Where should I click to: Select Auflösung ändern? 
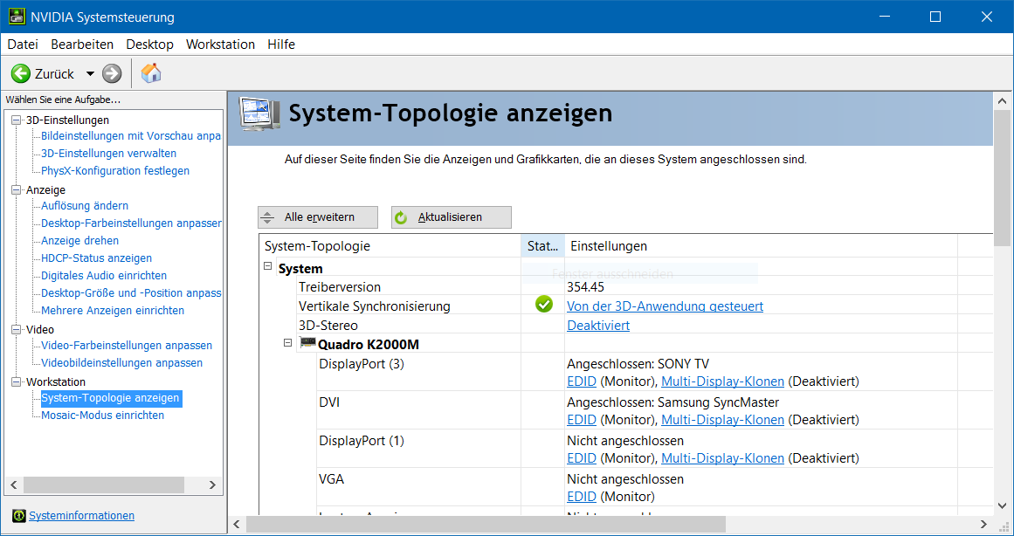[85, 206]
